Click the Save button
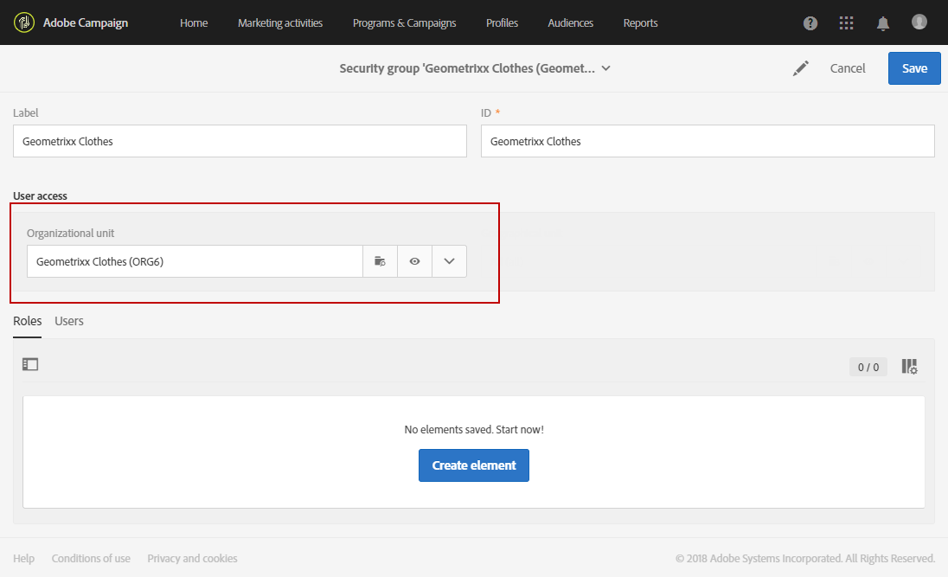 [x=914, y=68]
